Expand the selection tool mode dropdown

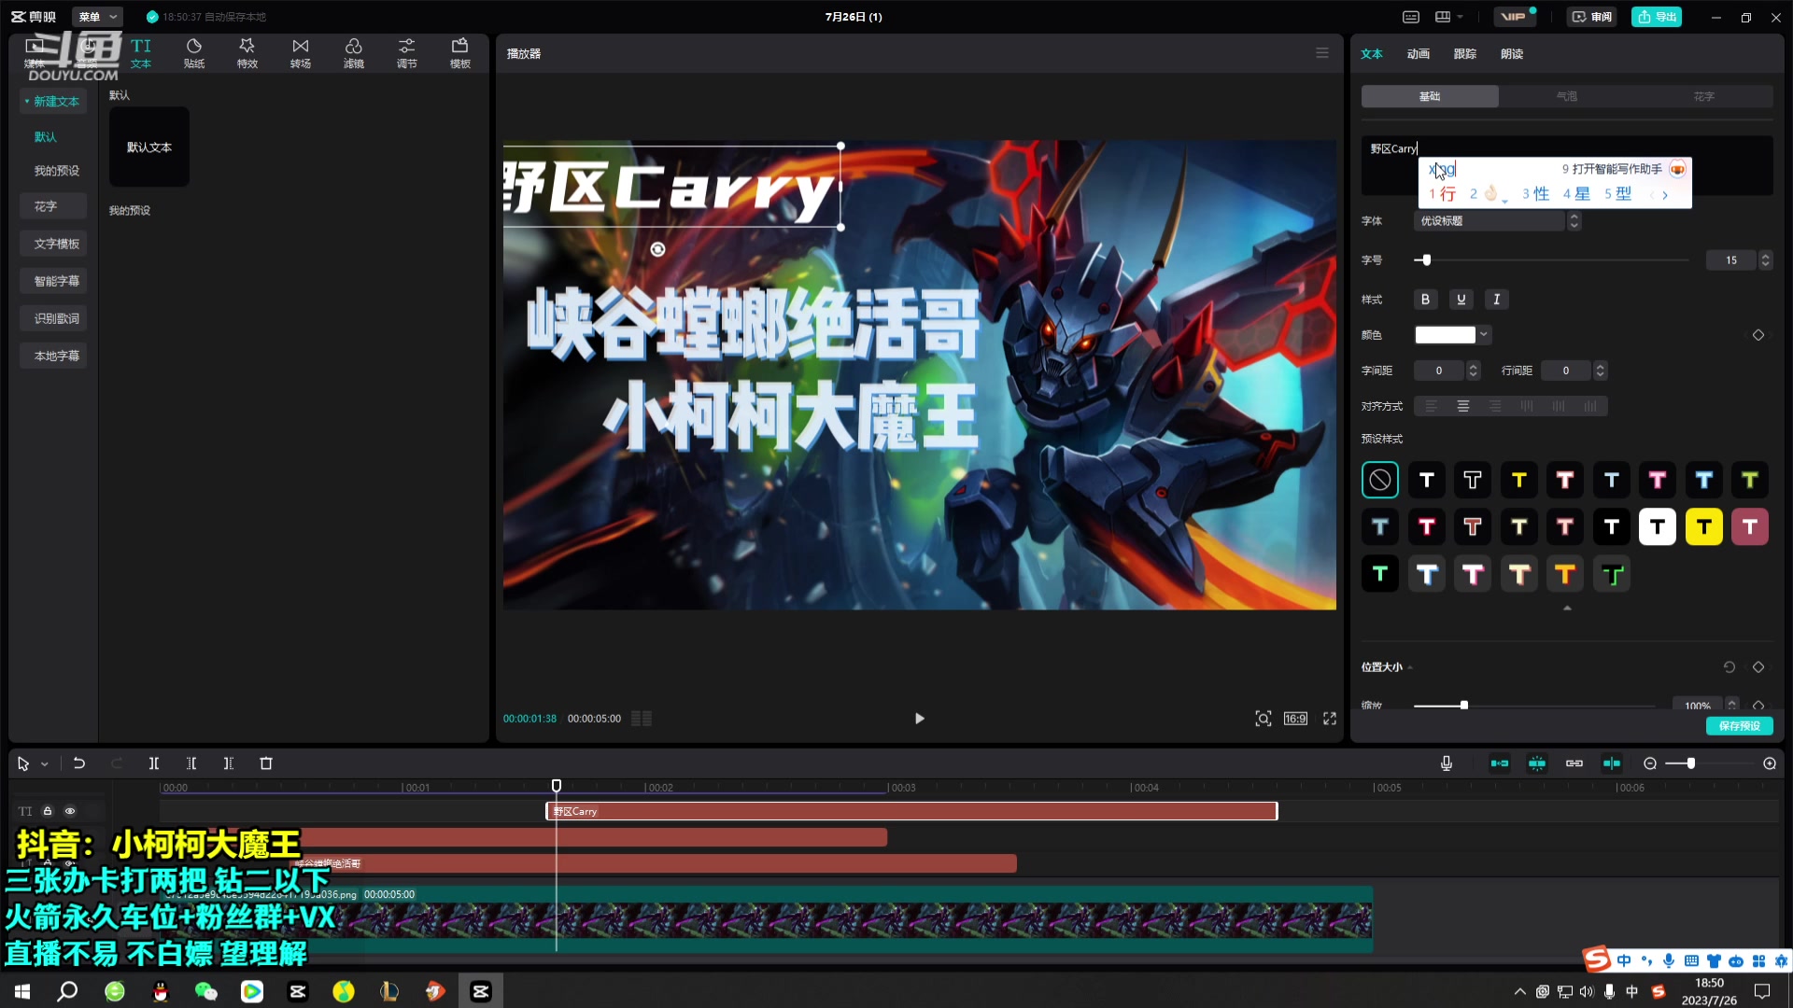pyautogui.click(x=44, y=764)
